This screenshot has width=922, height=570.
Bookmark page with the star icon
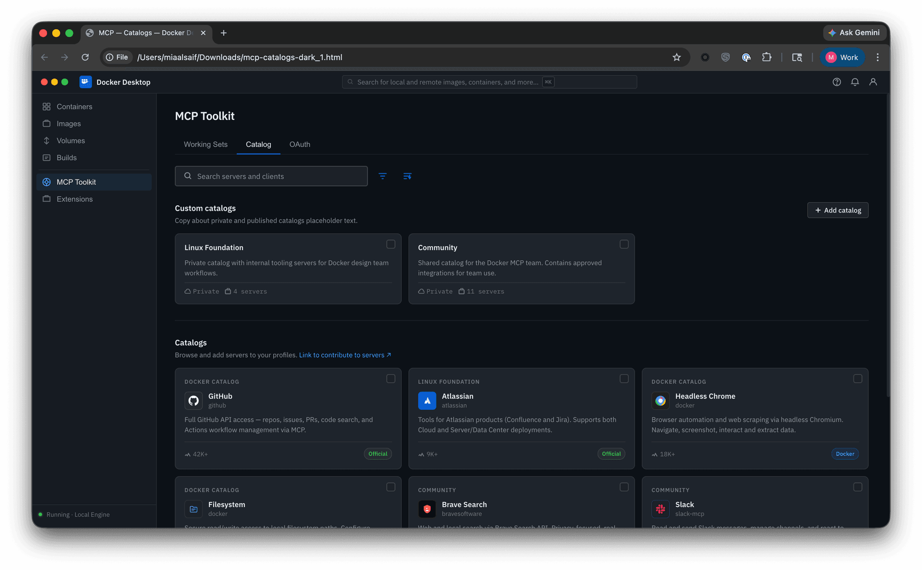click(x=677, y=57)
